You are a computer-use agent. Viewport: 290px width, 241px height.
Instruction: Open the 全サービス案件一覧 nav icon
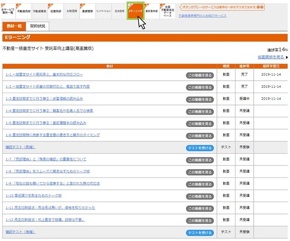click(8, 10)
